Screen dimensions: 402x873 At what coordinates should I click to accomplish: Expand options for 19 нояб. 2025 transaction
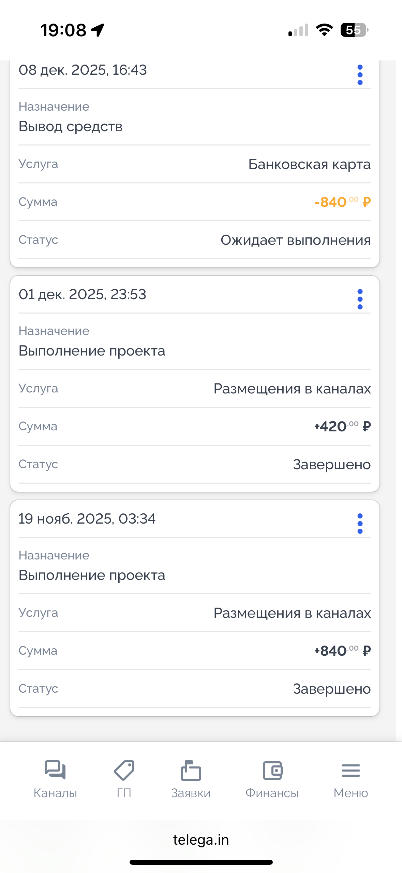(360, 524)
